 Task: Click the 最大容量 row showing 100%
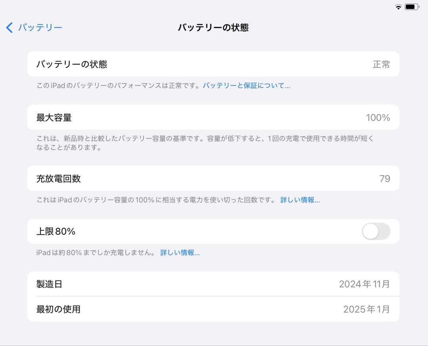(213, 117)
